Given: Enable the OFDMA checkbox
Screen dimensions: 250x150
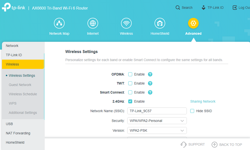Looking at the screenshot, I should coord(130,74).
